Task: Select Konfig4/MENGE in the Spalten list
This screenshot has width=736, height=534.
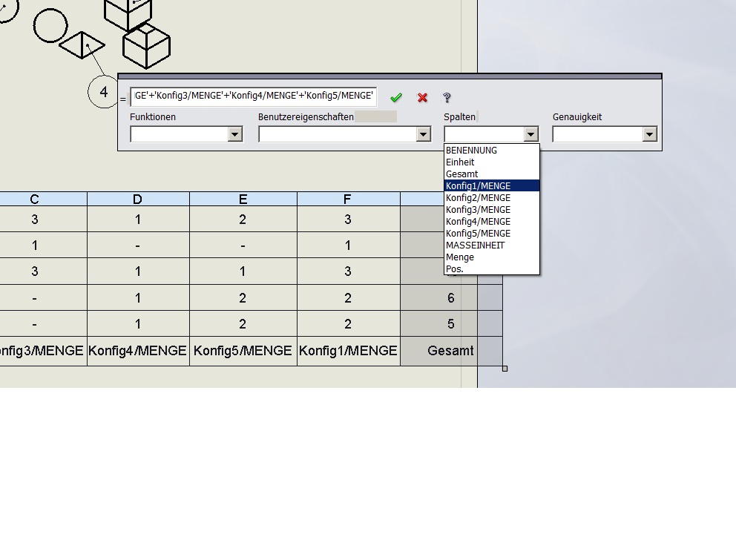Action: [491, 222]
